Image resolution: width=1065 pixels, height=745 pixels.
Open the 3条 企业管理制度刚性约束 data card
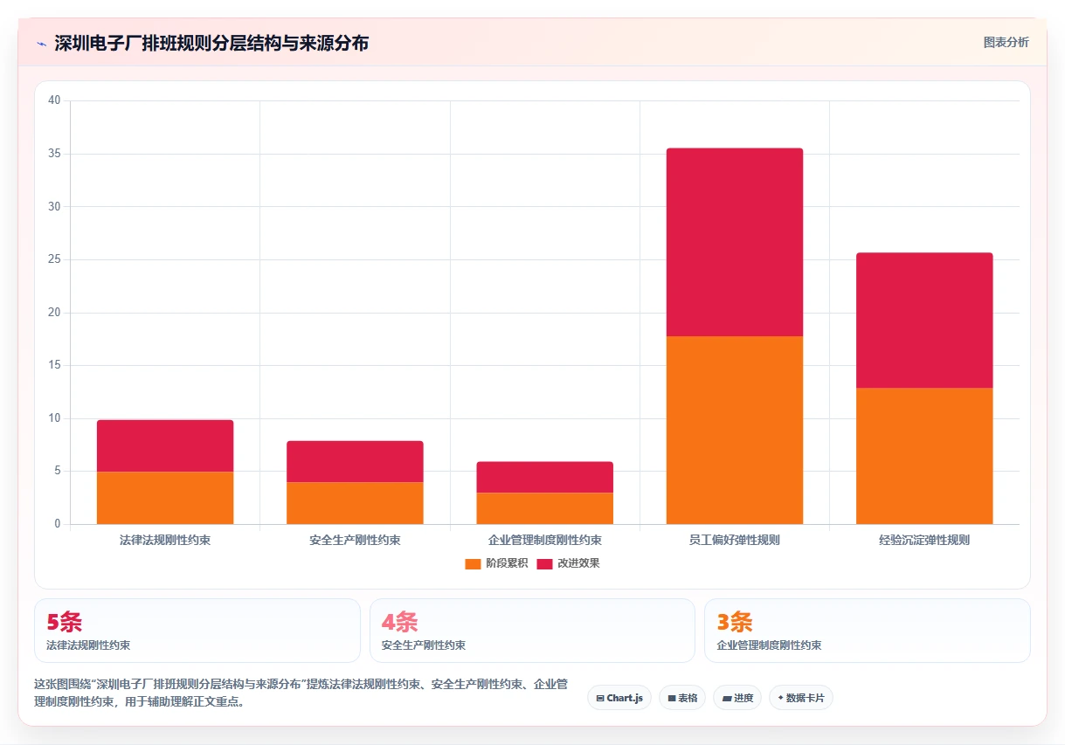[868, 631]
